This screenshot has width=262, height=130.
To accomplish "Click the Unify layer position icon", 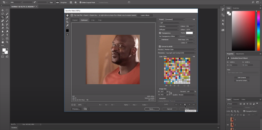I will 232,111.
